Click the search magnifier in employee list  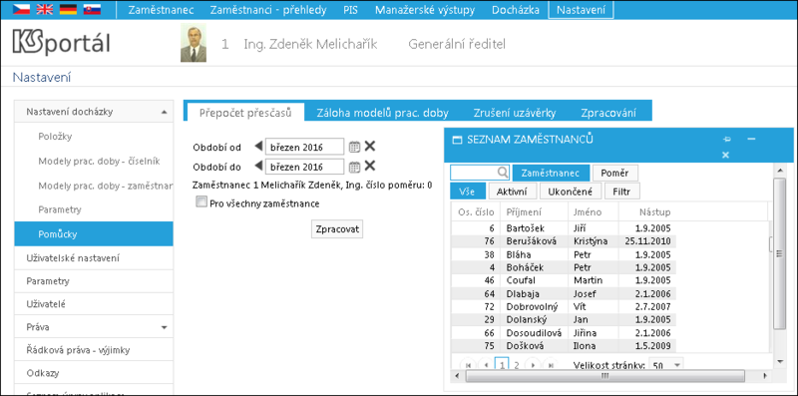pos(503,173)
